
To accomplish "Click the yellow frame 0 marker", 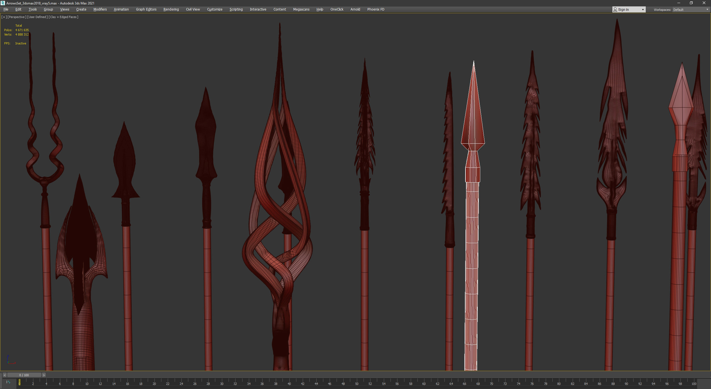I will click(19, 382).
